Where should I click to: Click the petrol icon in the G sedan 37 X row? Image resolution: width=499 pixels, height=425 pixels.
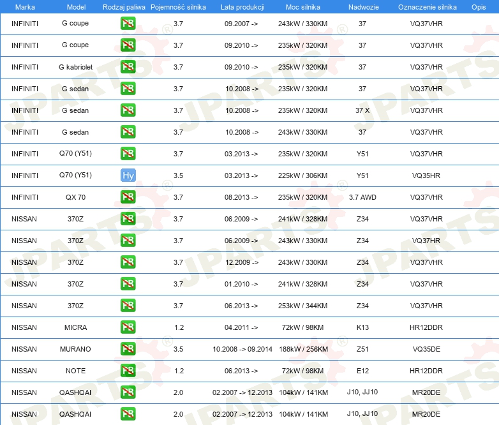pos(128,110)
